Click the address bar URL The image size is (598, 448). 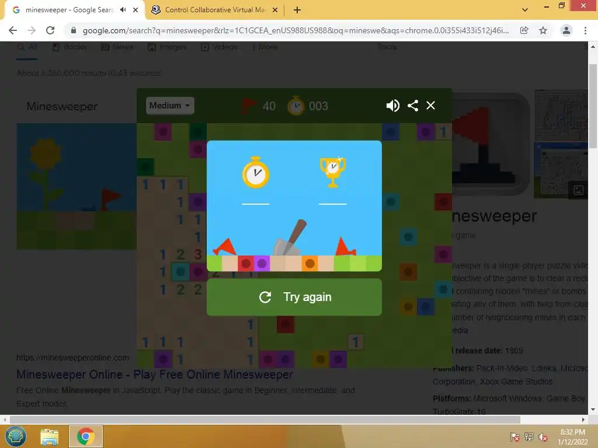point(295,30)
